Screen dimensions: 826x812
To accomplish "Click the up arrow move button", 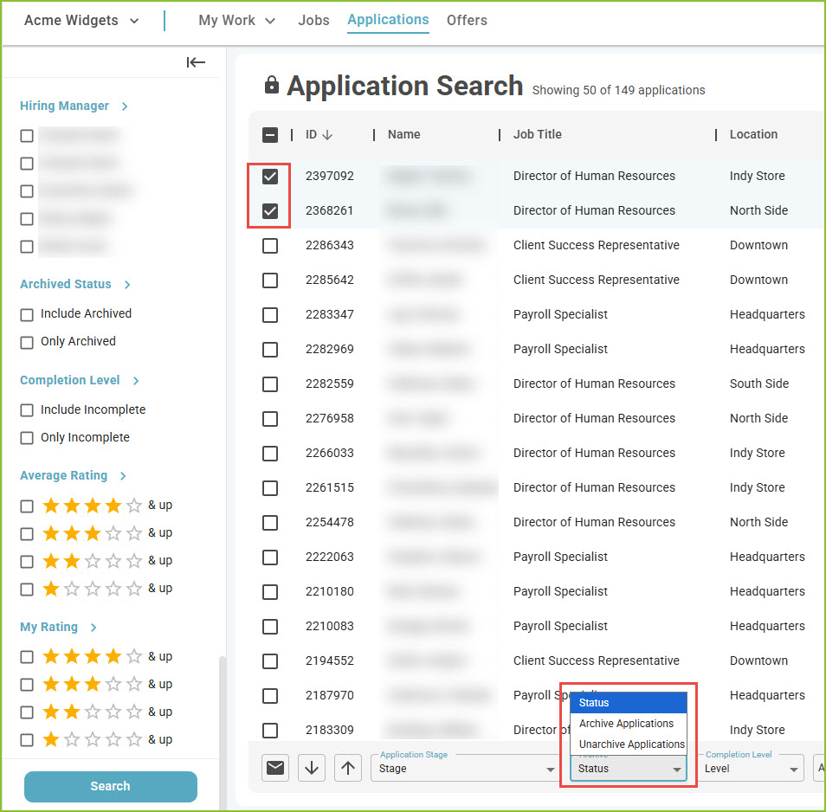I will (348, 768).
